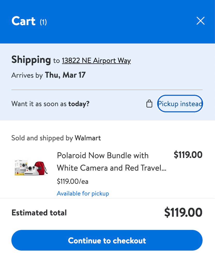
Task: Click the Estimated total label
Action: [x=39, y=213]
